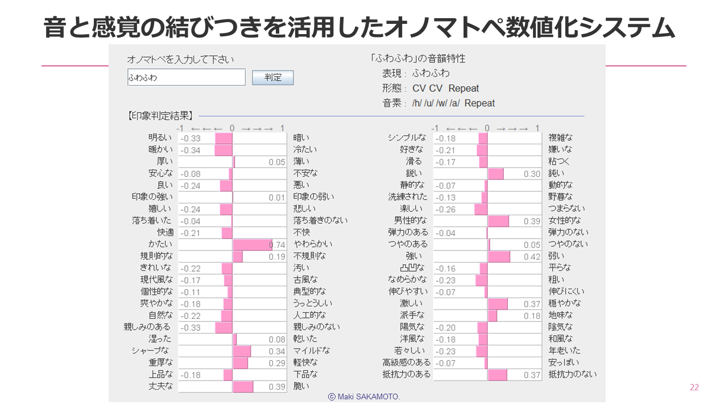Click the 暖かい–冷たい bar showing -0.34

(224, 150)
